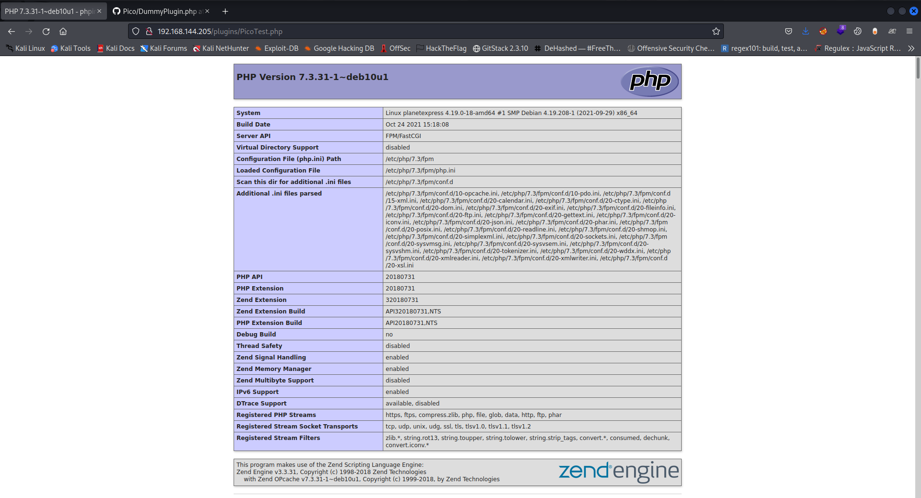Click the tracking protection shield icon
Screen dimensions: 921x498
coord(136,31)
